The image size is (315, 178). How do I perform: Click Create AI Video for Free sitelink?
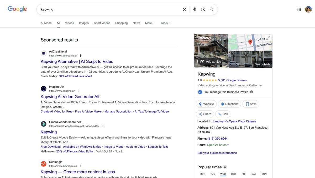56,112
